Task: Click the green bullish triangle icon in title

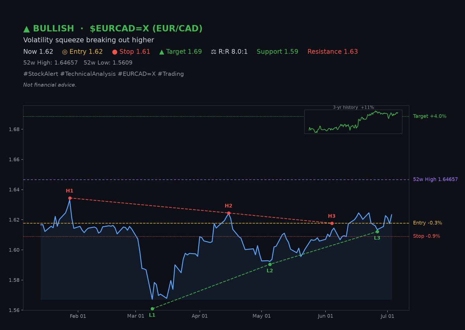Action: [x=27, y=29]
